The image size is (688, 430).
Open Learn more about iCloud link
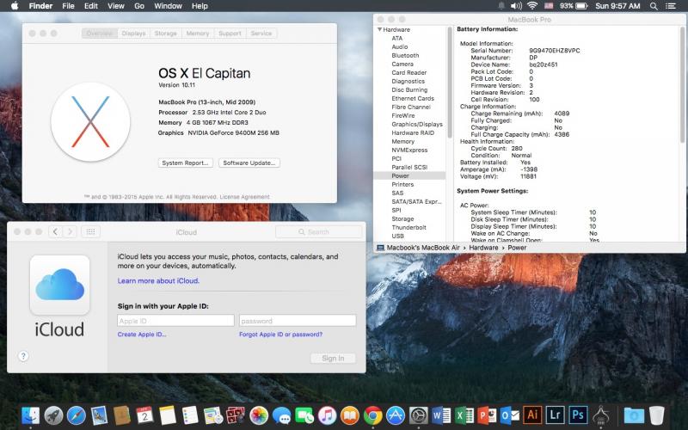pyautogui.click(x=158, y=281)
